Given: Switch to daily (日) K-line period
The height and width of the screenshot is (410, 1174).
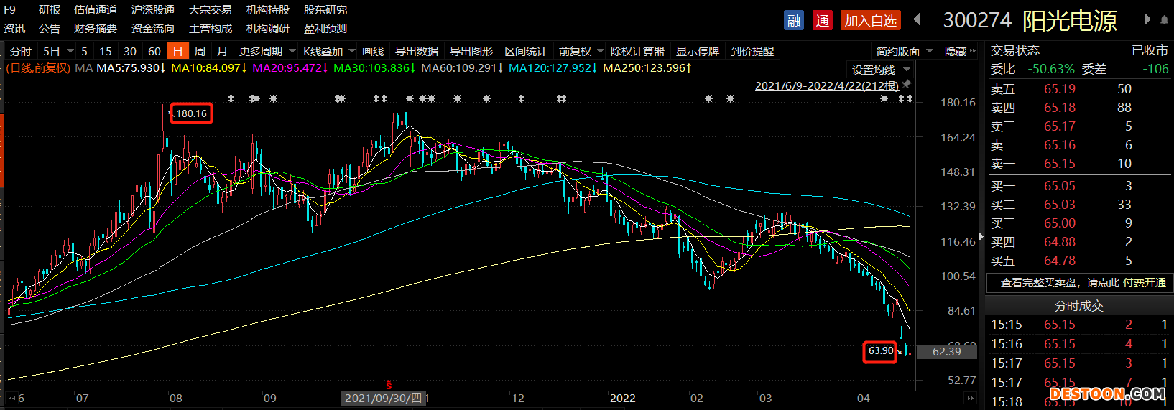Looking at the screenshot, I should (177, 51).
